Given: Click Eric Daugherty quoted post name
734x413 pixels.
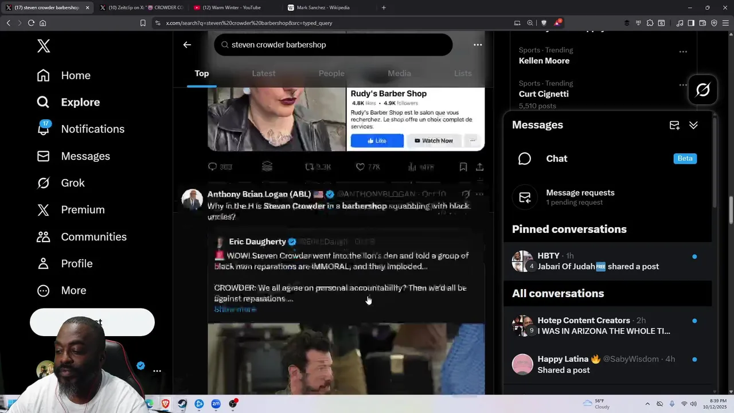Looking at the screenshot, I should (257, 241).
